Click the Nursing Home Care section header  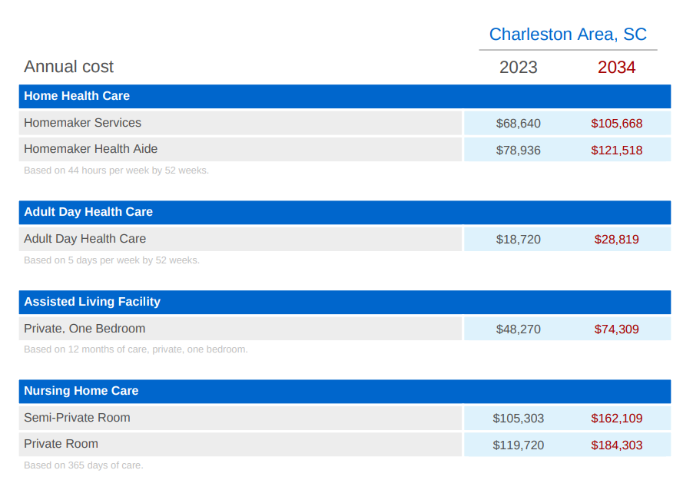pos(81,391)
